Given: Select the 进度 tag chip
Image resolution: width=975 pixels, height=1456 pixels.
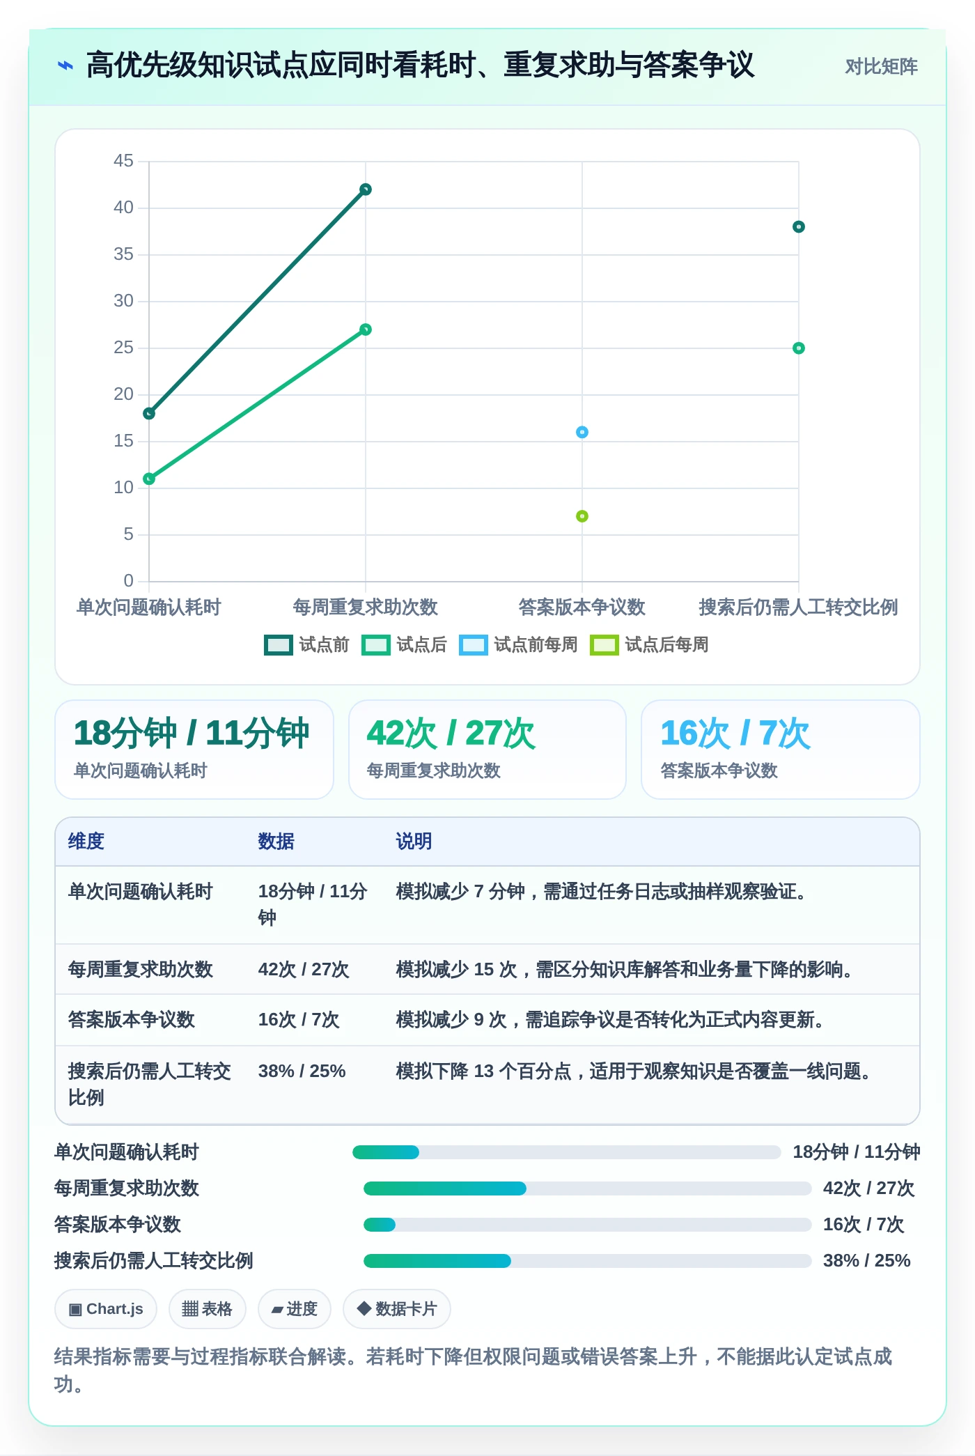Looking at the screenshot, I should (295, 1310).
